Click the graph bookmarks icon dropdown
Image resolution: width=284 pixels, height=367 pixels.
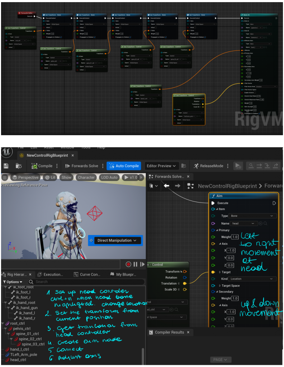click(x=153, y=186)
